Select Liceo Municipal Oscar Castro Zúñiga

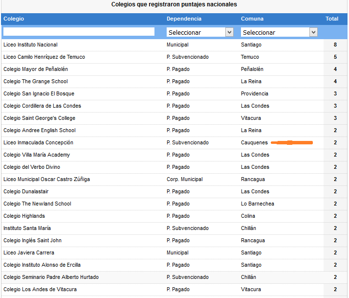[x=46, y=179]
